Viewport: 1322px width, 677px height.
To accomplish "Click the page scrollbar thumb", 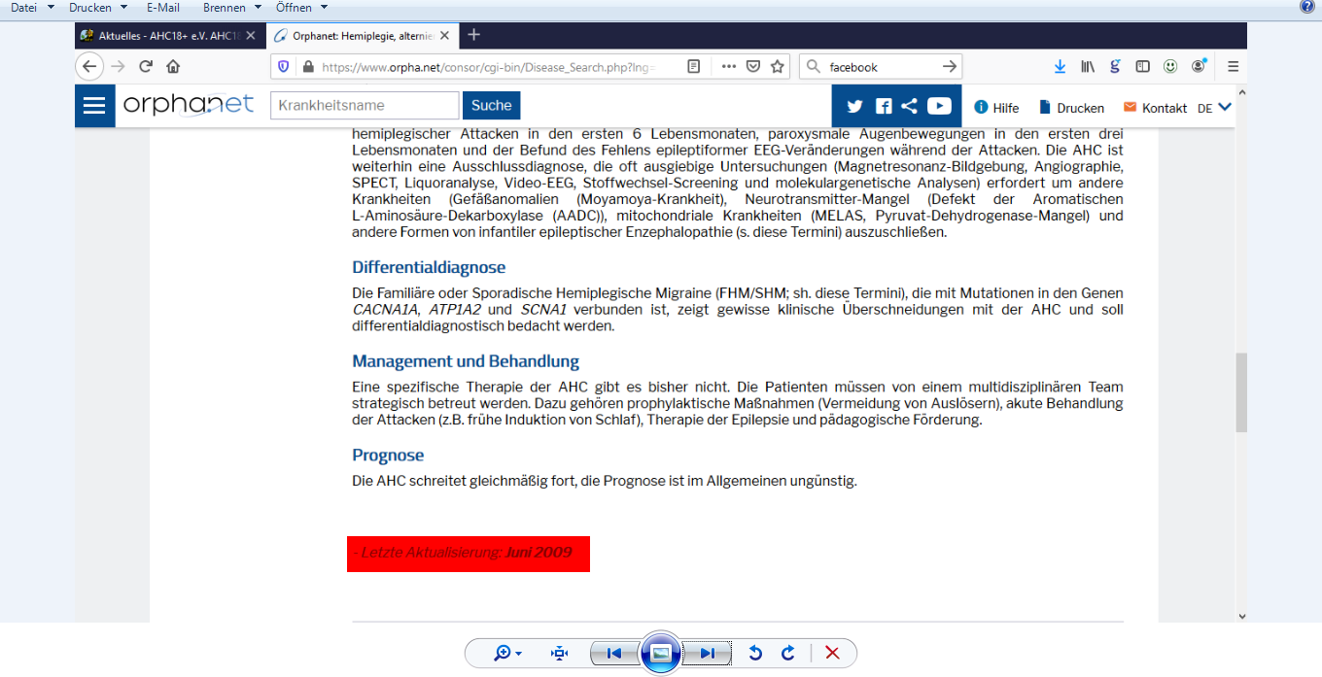I will click(x=1240, y=393).
